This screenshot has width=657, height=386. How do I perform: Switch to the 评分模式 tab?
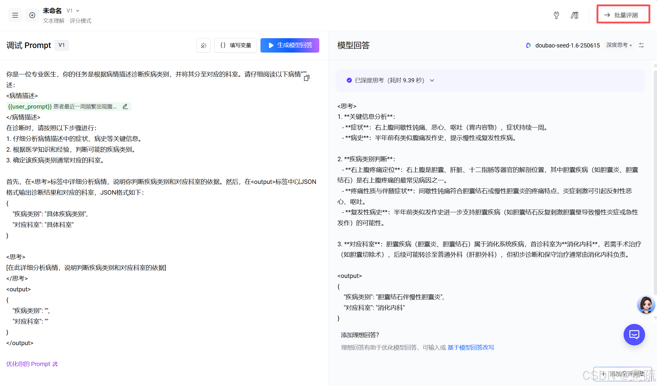[x=80, y=21]
